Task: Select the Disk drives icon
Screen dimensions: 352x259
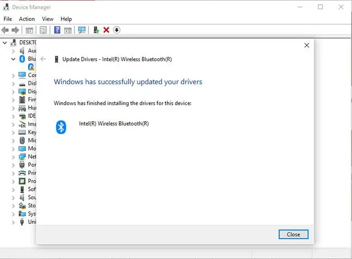Action: click(x=22, y=84)
